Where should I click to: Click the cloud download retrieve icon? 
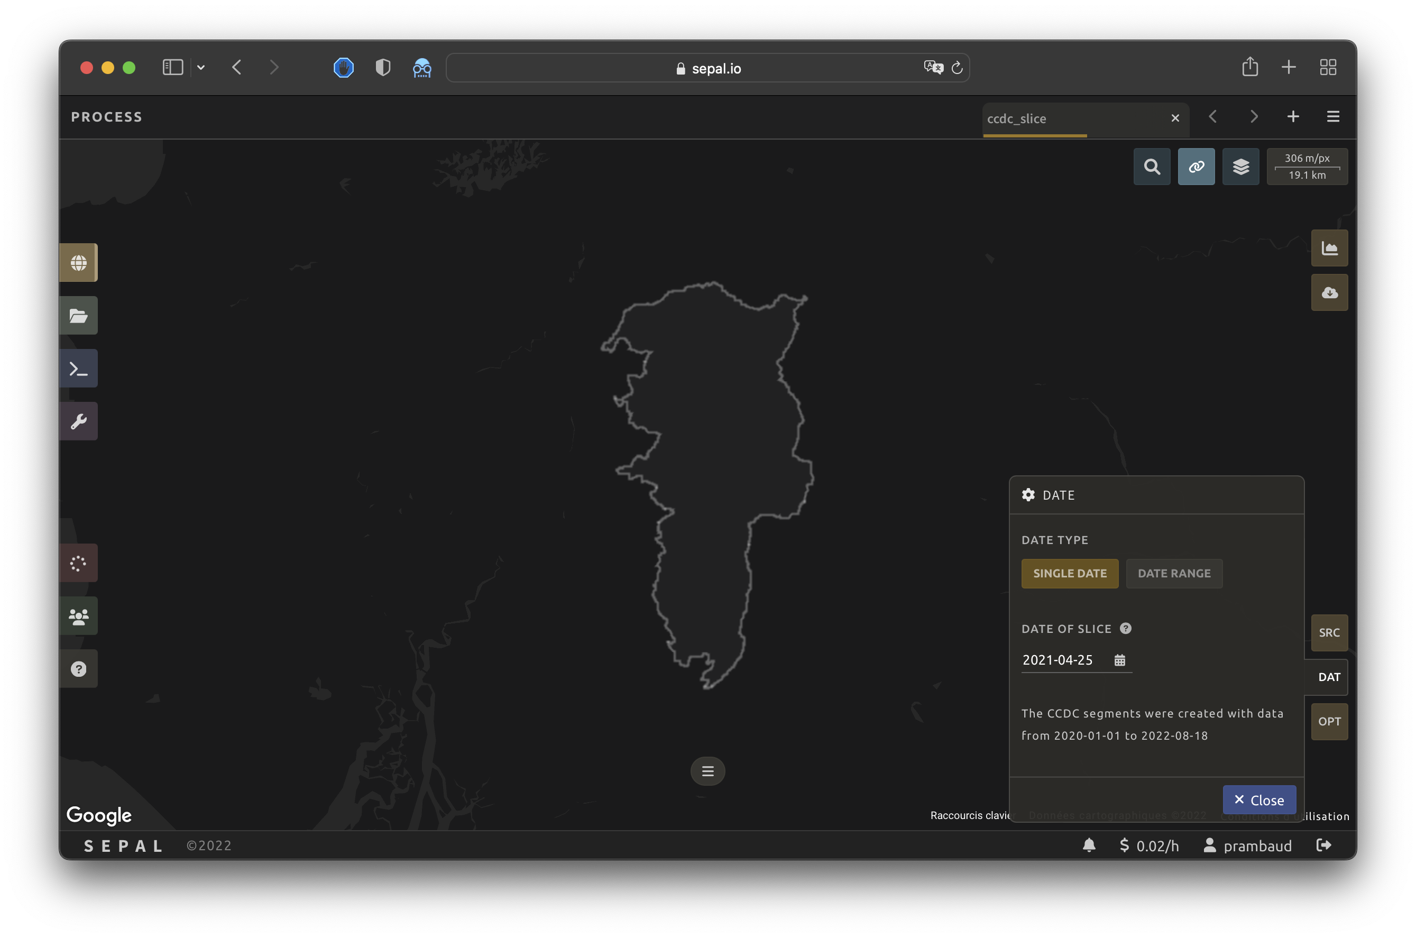click(x=1329, y=292)
